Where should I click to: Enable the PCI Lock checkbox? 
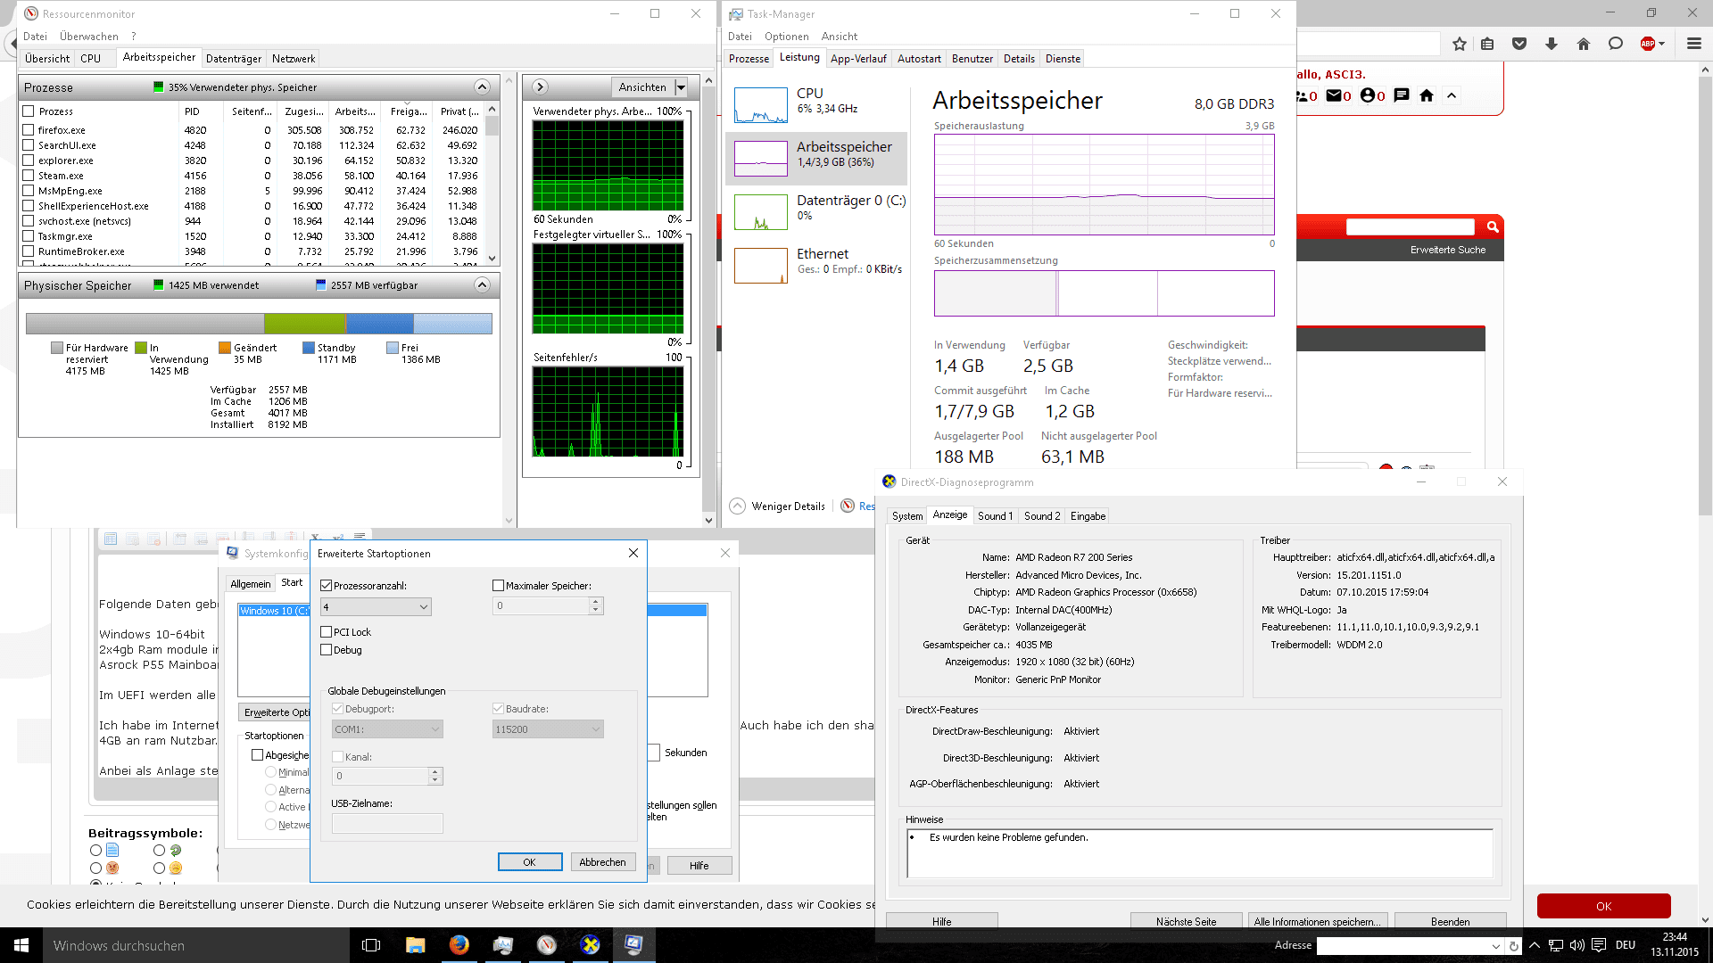click(326, 632)
